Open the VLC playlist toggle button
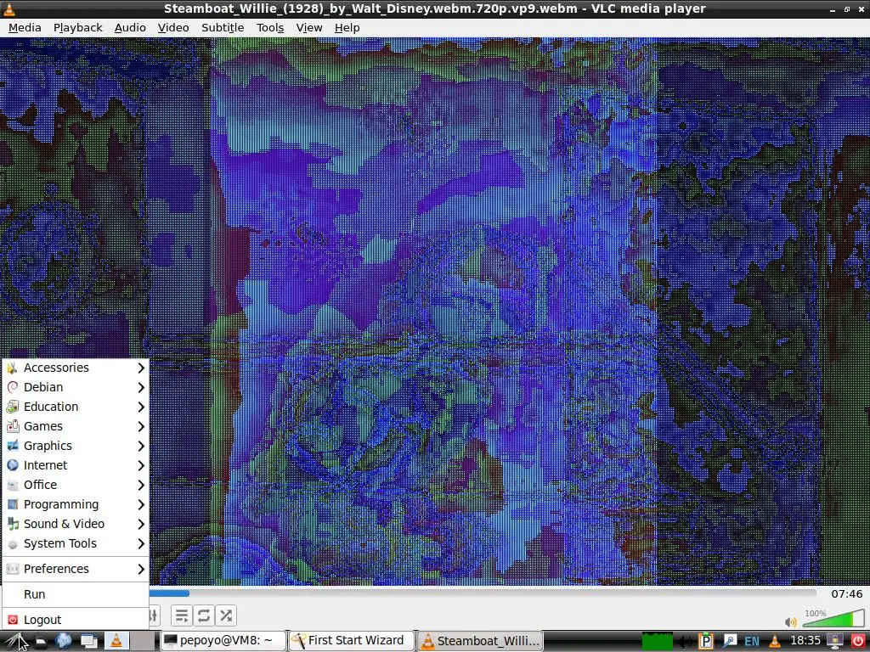 [x=182, y=615]
